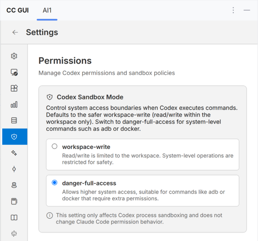The width and height of the screenshot is (258, 241).
Task: Open the bar chart usage statistics icon
Action: pyautogui.click(x=14, y=105)
